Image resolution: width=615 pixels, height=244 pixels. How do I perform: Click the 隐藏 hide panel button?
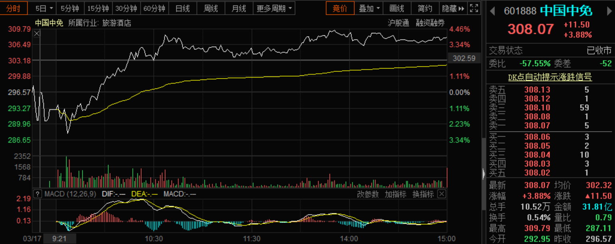[453, 8]
